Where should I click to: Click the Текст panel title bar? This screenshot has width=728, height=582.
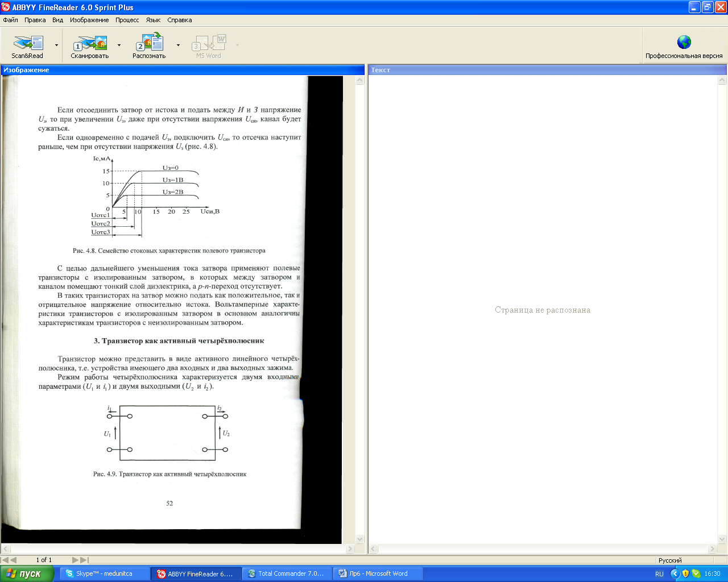coord(547,70)
